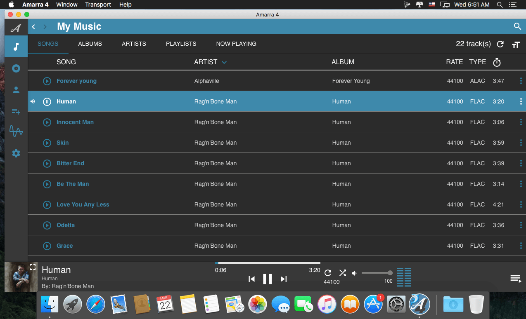Expand the album artwork to full screen
The width and height of the screenshot is (526, 319).
tap(33, 267)
